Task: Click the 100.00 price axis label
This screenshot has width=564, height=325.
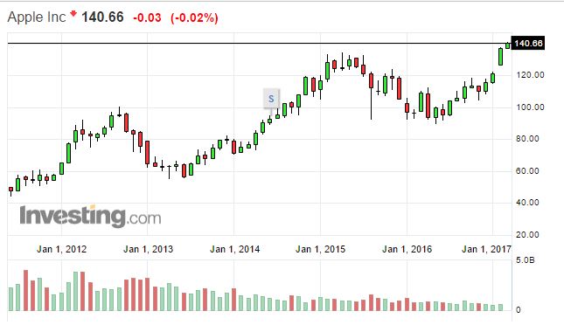Action: click(x=530, y=107)
